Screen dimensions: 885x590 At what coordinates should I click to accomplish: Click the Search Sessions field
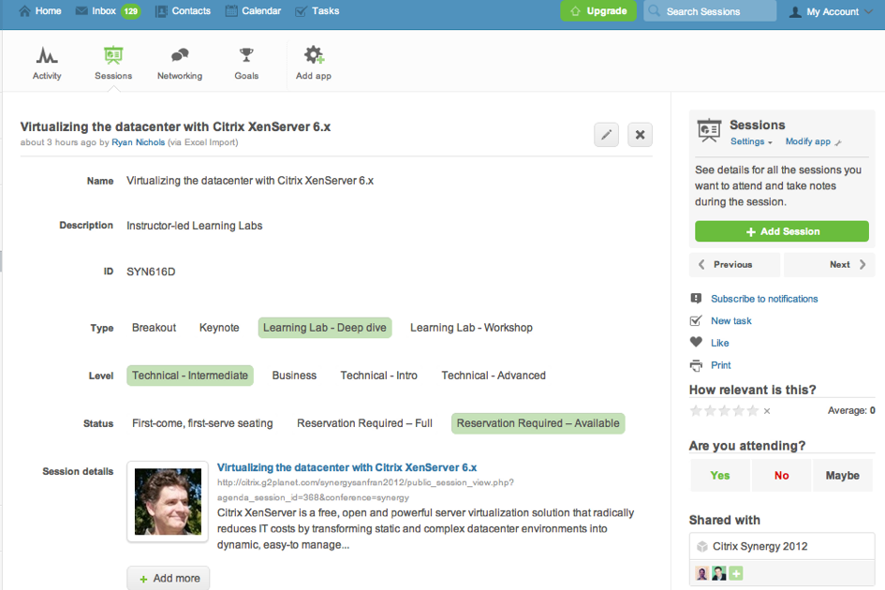(710, 11)
